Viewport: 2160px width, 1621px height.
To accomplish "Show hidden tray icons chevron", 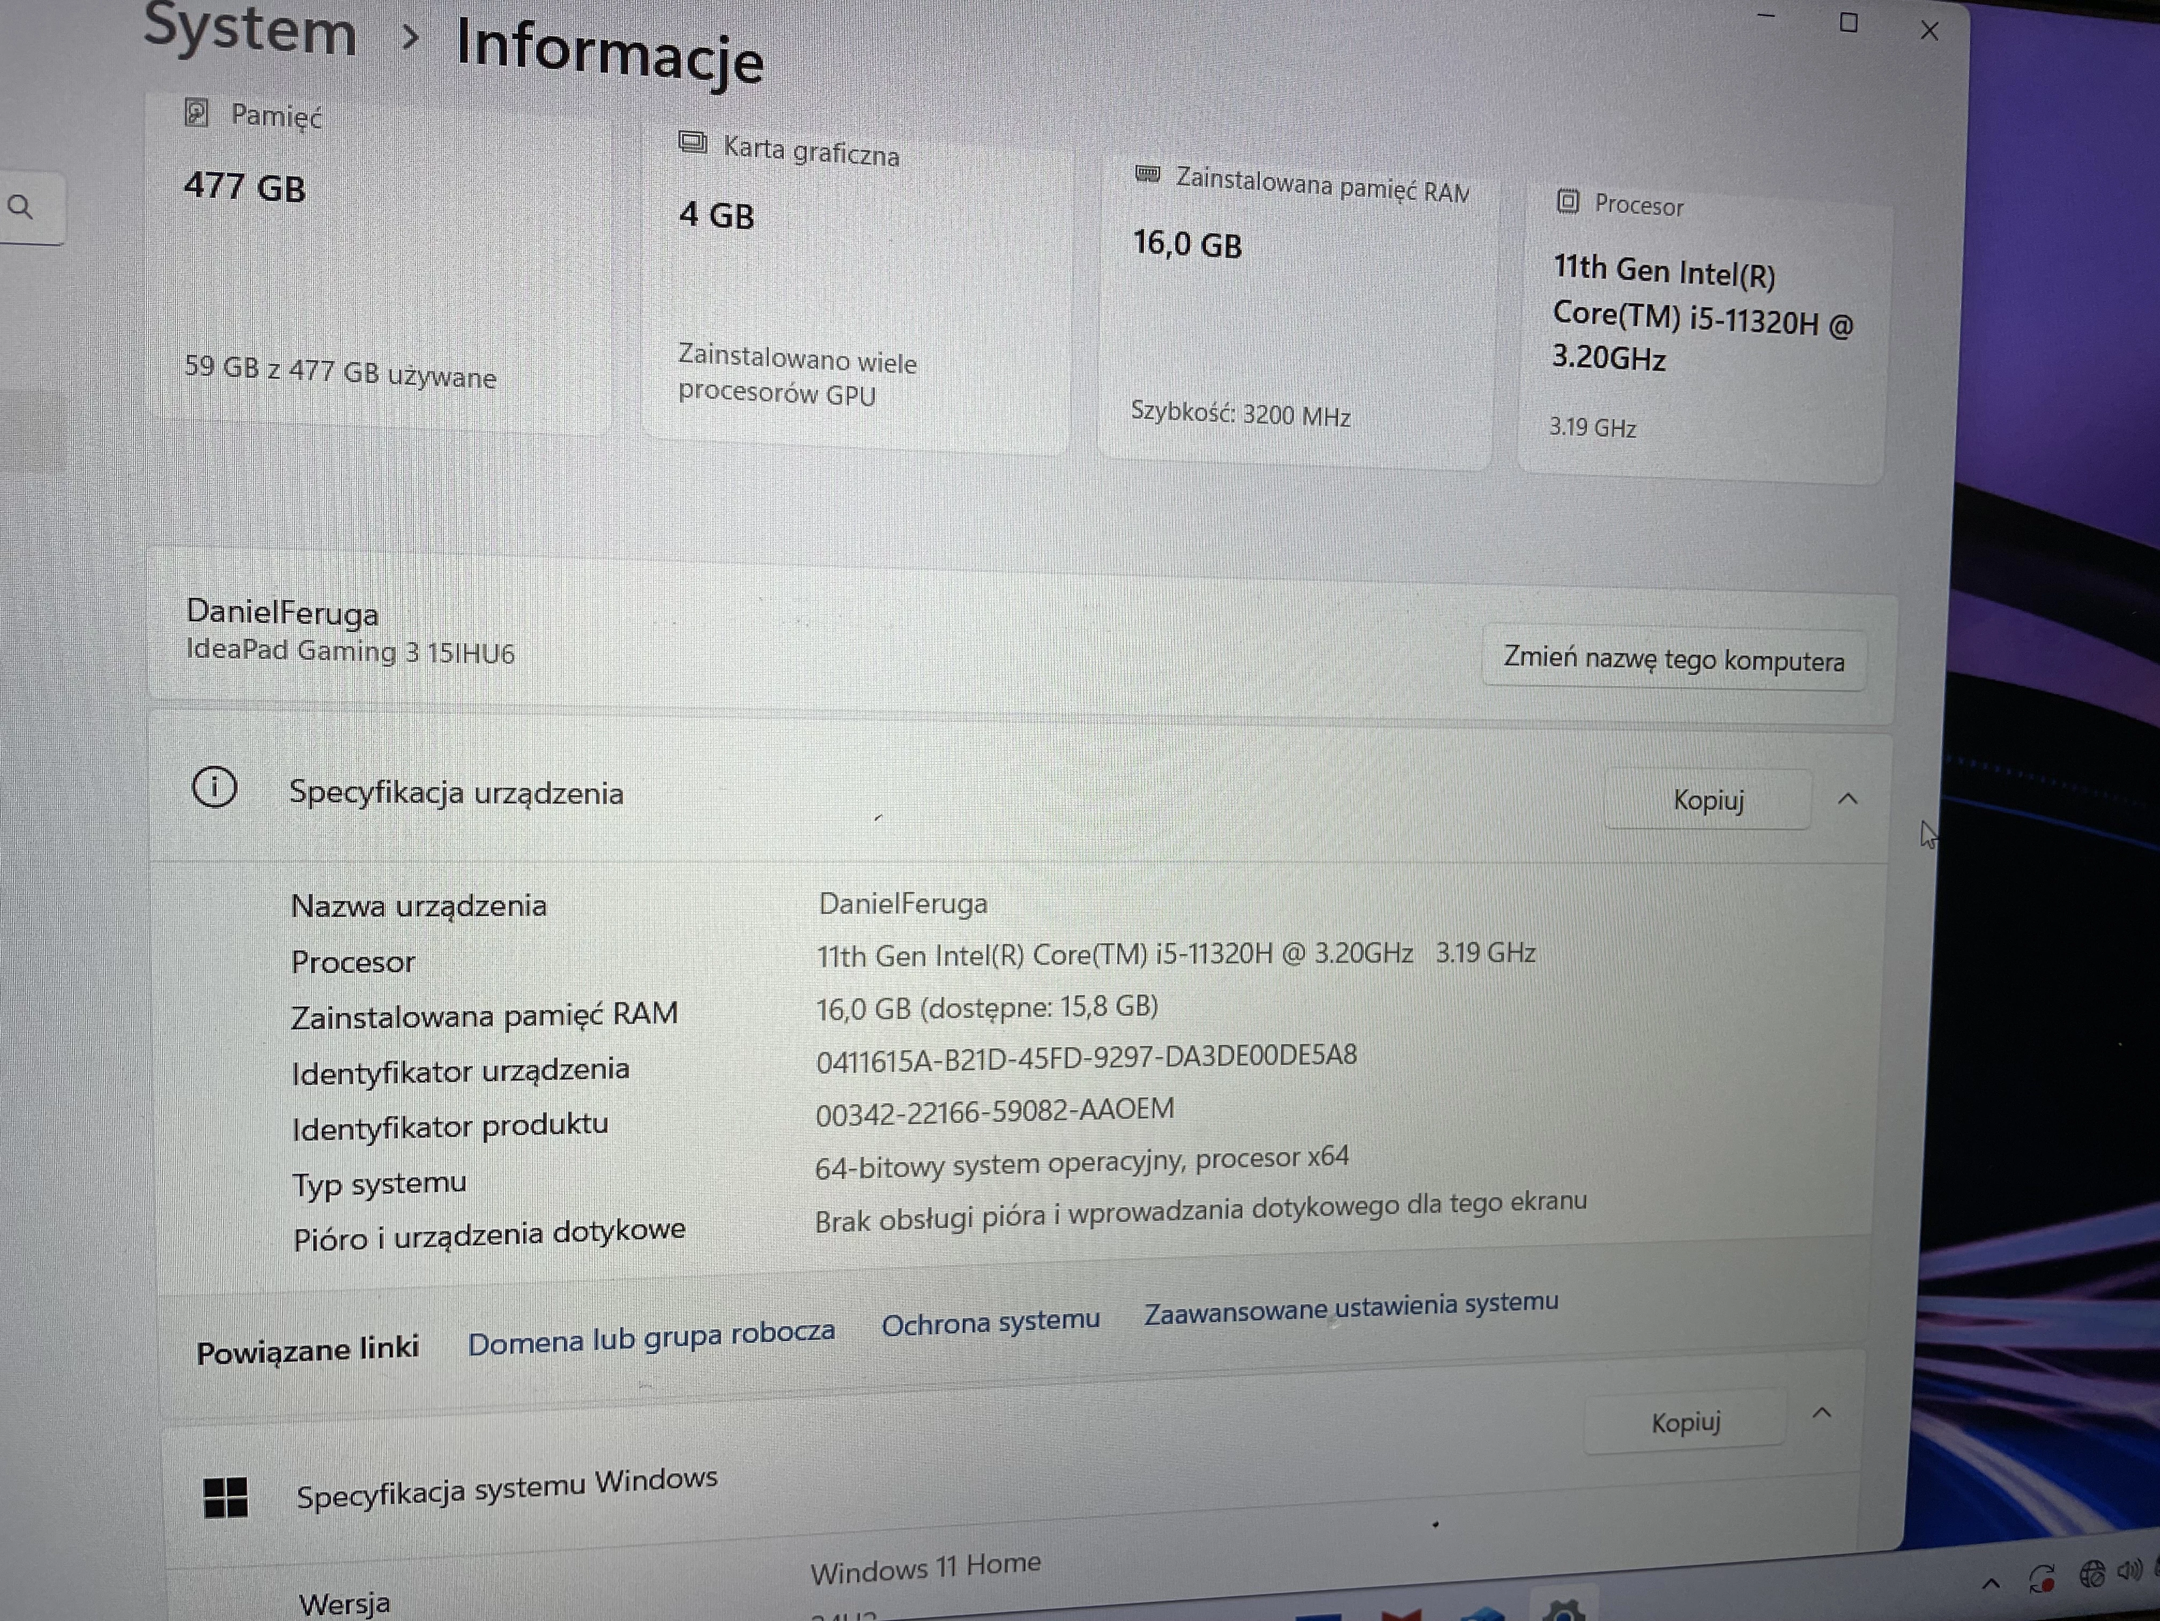I will (1990, 1584).
